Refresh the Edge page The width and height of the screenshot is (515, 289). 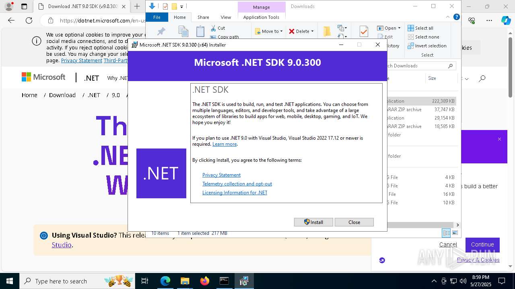coord(29,20)
